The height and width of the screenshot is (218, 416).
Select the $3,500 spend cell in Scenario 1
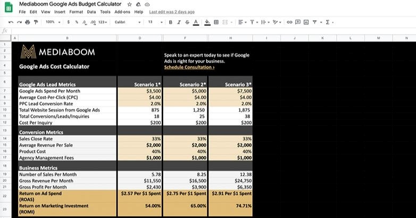(139, 91)
